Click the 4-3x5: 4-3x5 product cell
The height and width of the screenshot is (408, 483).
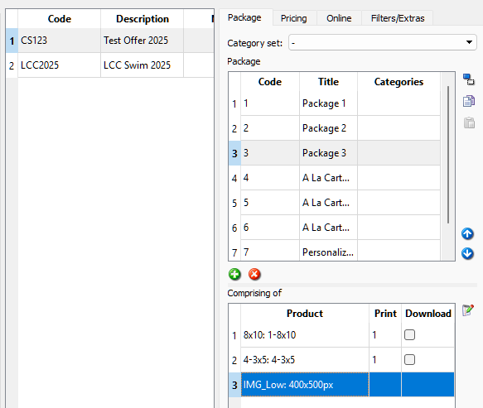coord(305,360)
